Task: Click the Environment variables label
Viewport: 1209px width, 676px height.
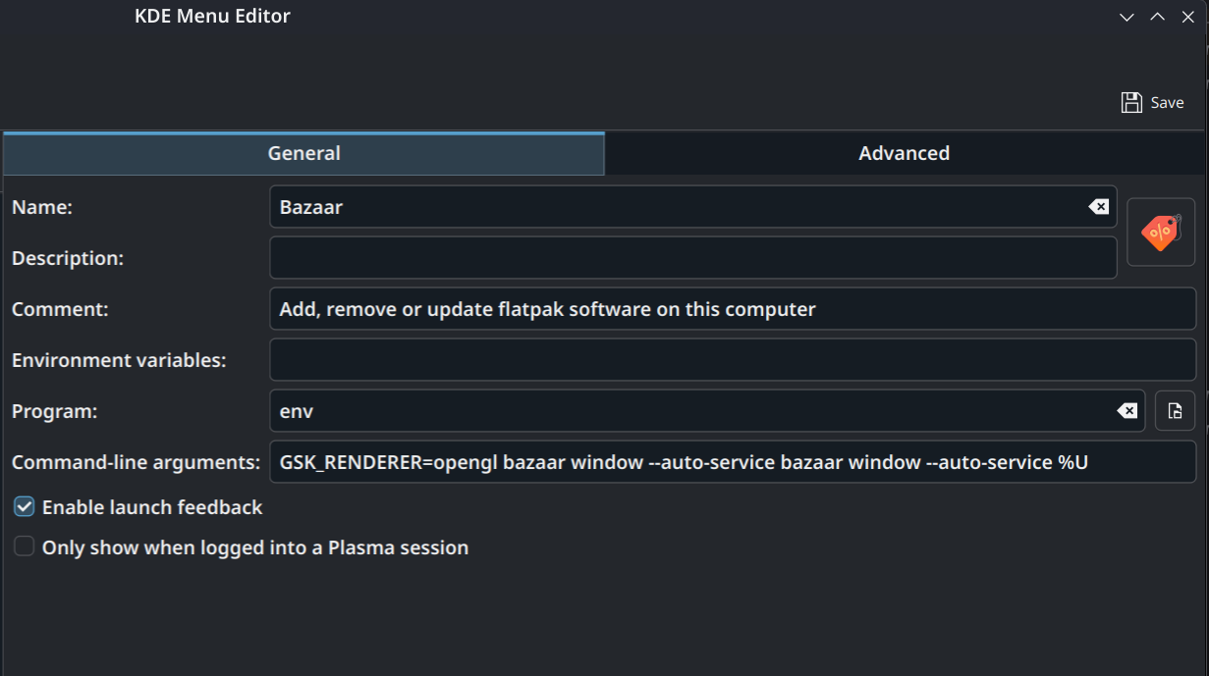Action: pos(119,360)
